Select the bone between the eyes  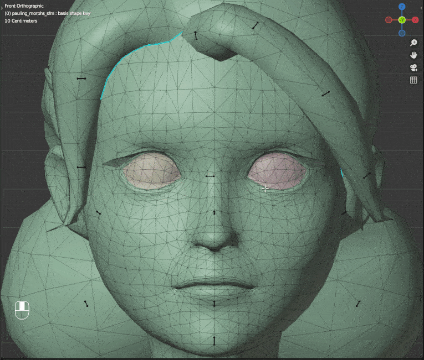(x=210, y=176)
